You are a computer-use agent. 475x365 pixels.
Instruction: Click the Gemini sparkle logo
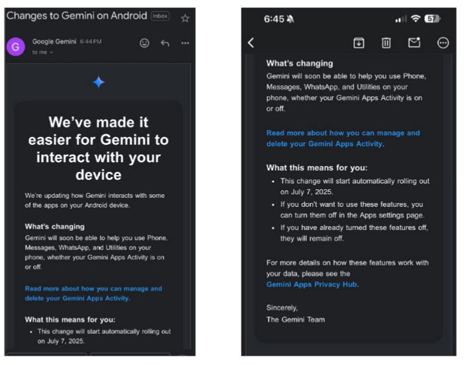pos(99,82)
